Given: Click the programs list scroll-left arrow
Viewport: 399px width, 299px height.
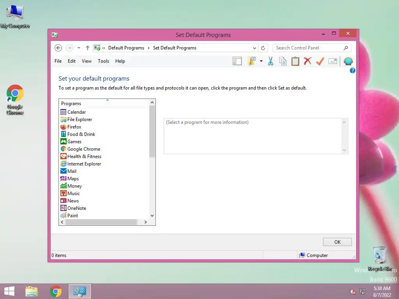Looking at the screenshot, I should (62, 222).
